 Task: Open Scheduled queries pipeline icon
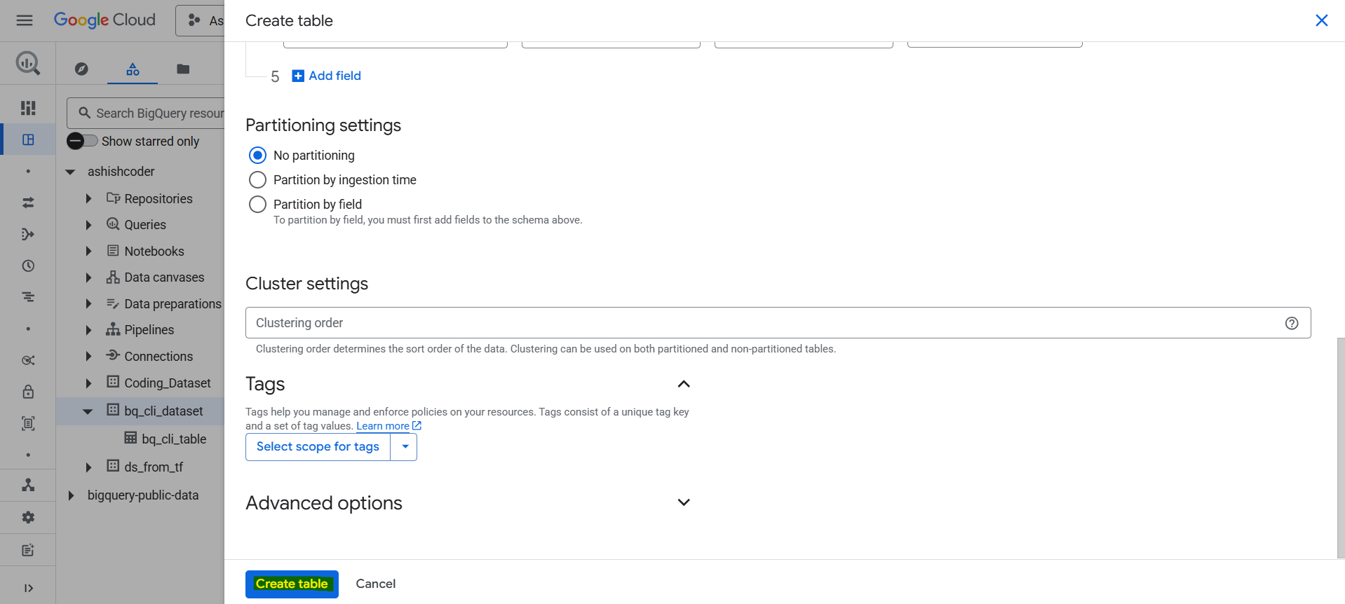(x=28, y=234)
